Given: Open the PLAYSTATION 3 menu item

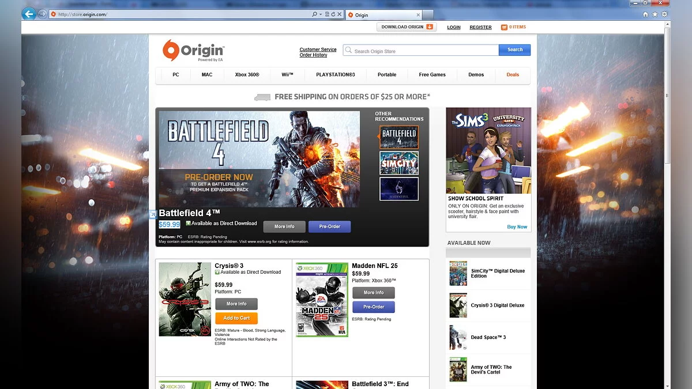Looking at the screenshot, I should [336, 75].
